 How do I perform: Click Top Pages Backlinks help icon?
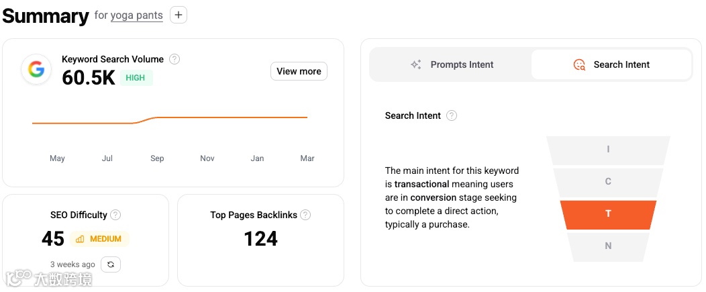click(305, 215)
